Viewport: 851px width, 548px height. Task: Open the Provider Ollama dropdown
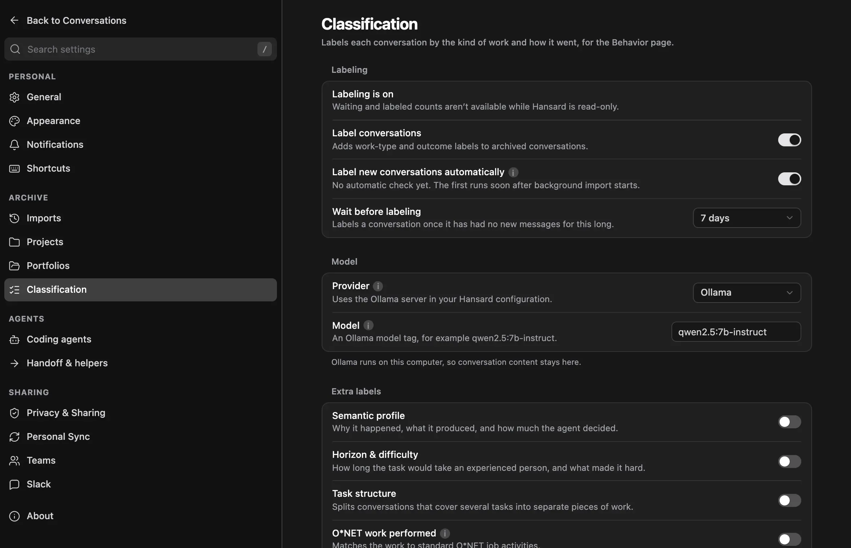(x=747, y=293)
